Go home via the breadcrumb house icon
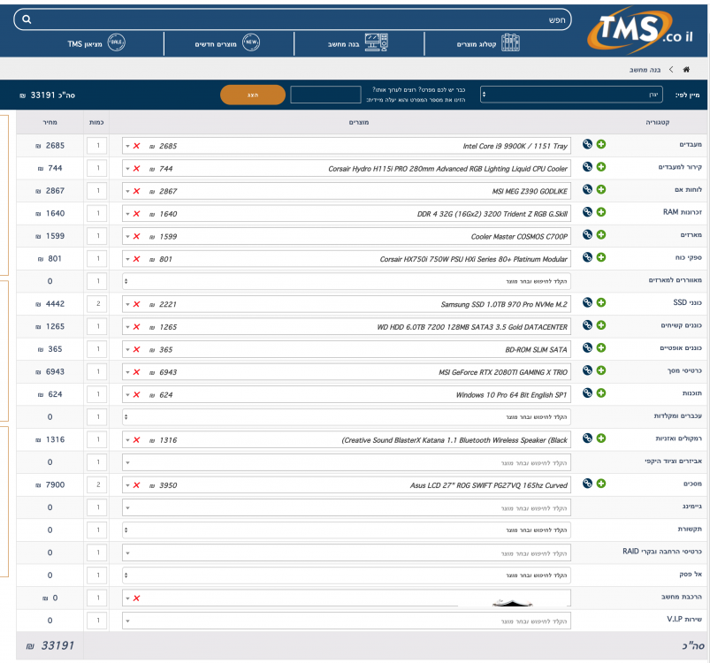This screenshot has height=663, width=710. tap(686, 69)
